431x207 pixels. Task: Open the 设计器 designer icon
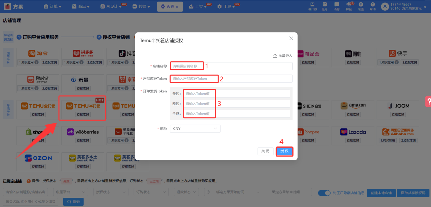click(x=312, y=4)
